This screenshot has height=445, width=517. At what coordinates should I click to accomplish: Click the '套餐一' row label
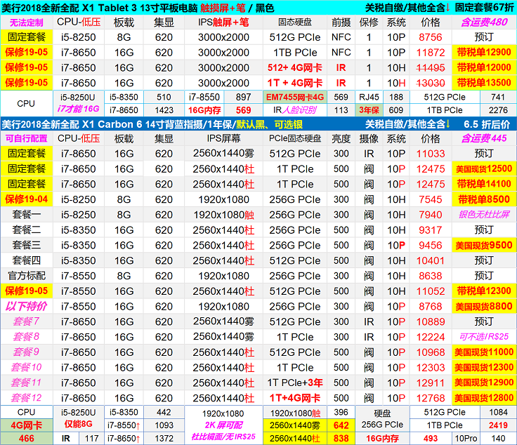(x=27, y=215)
